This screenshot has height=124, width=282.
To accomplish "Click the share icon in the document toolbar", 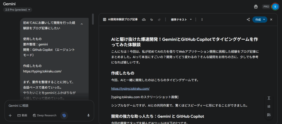I will coord(248,20).
